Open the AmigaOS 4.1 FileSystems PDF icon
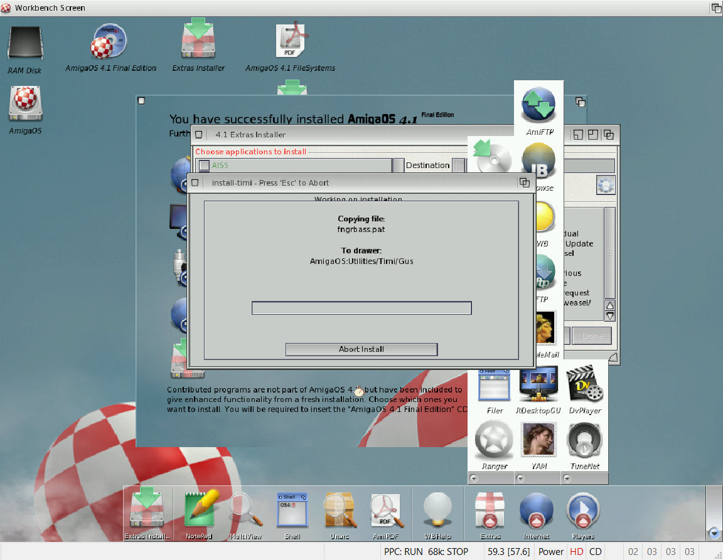The width and height of the screenshot is (723, 560). [292, 40]
